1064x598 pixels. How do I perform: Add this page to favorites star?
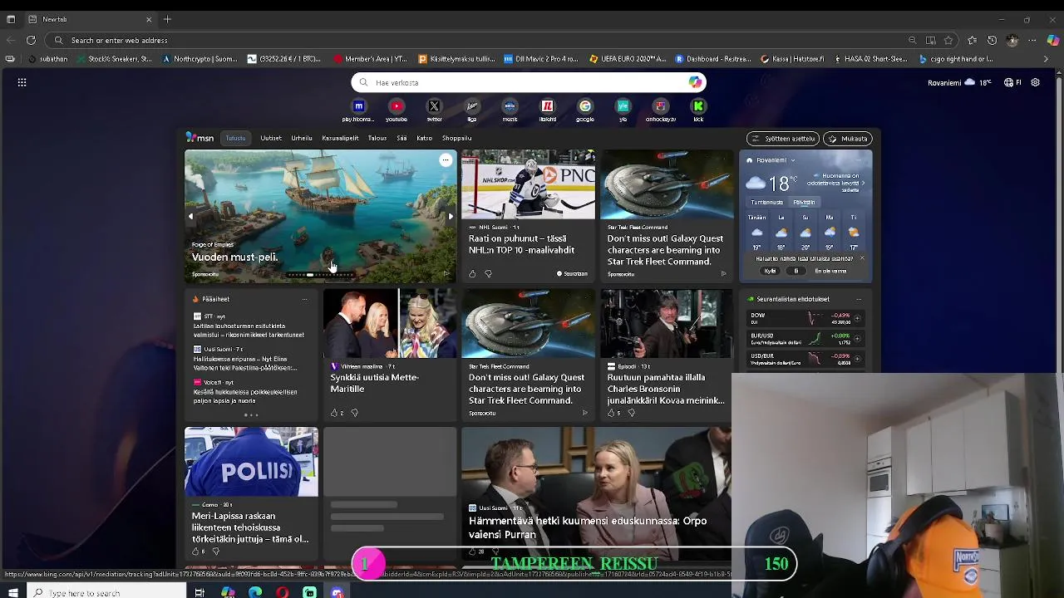948,40
